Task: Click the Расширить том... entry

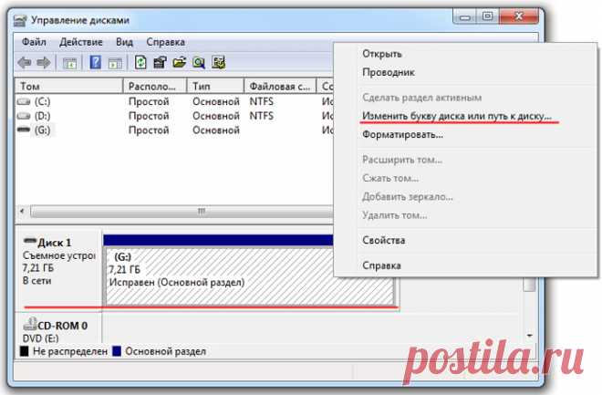Action: tap(402, 160)
